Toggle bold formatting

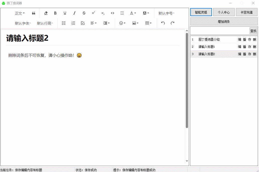[55, 13]
